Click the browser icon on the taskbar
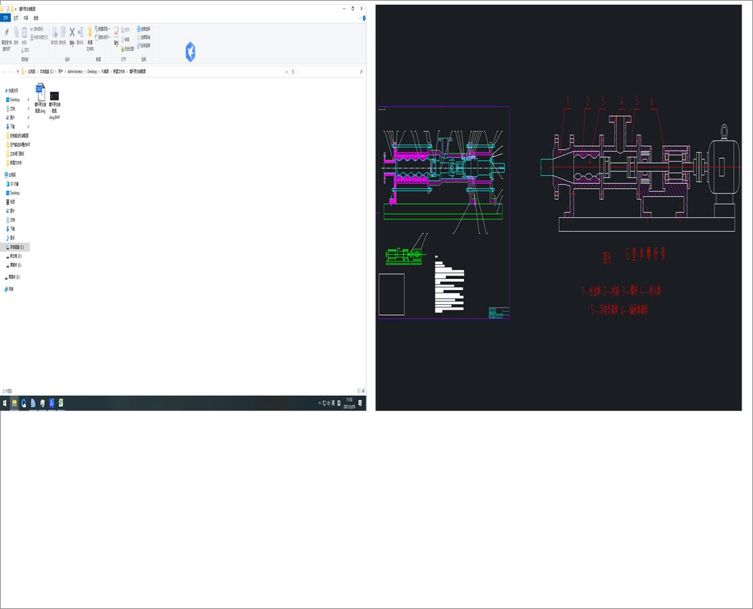753x609 pixels. [x=24, y=403]
